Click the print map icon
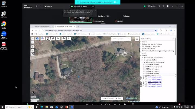The height and width of the screenshot is (109, 195). pos(64,38)
